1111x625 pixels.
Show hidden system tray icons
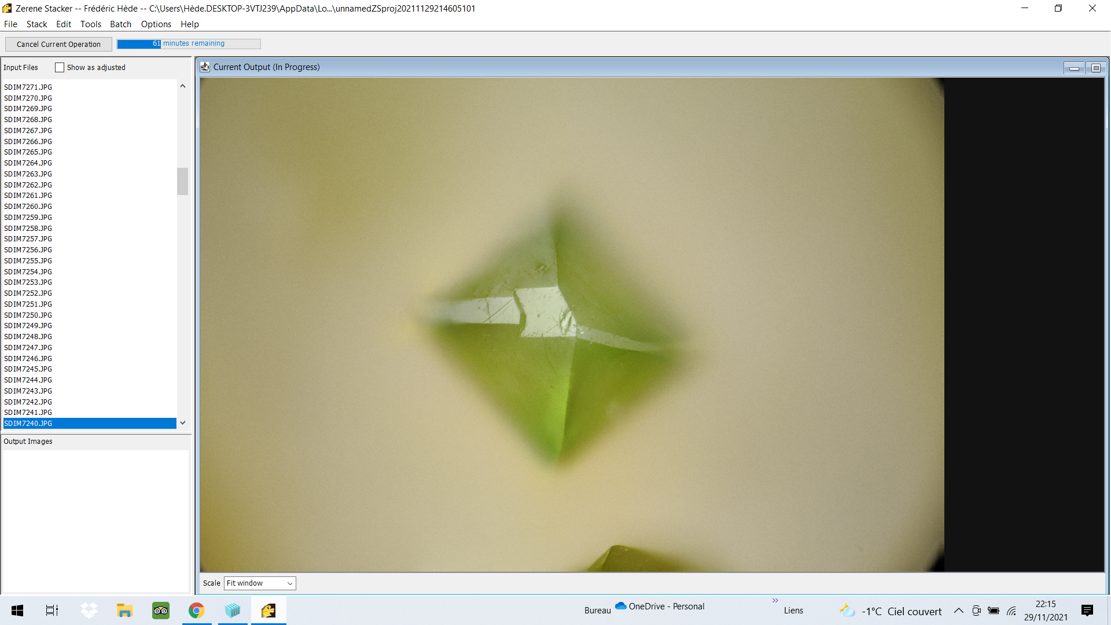(x=959, y=611)
